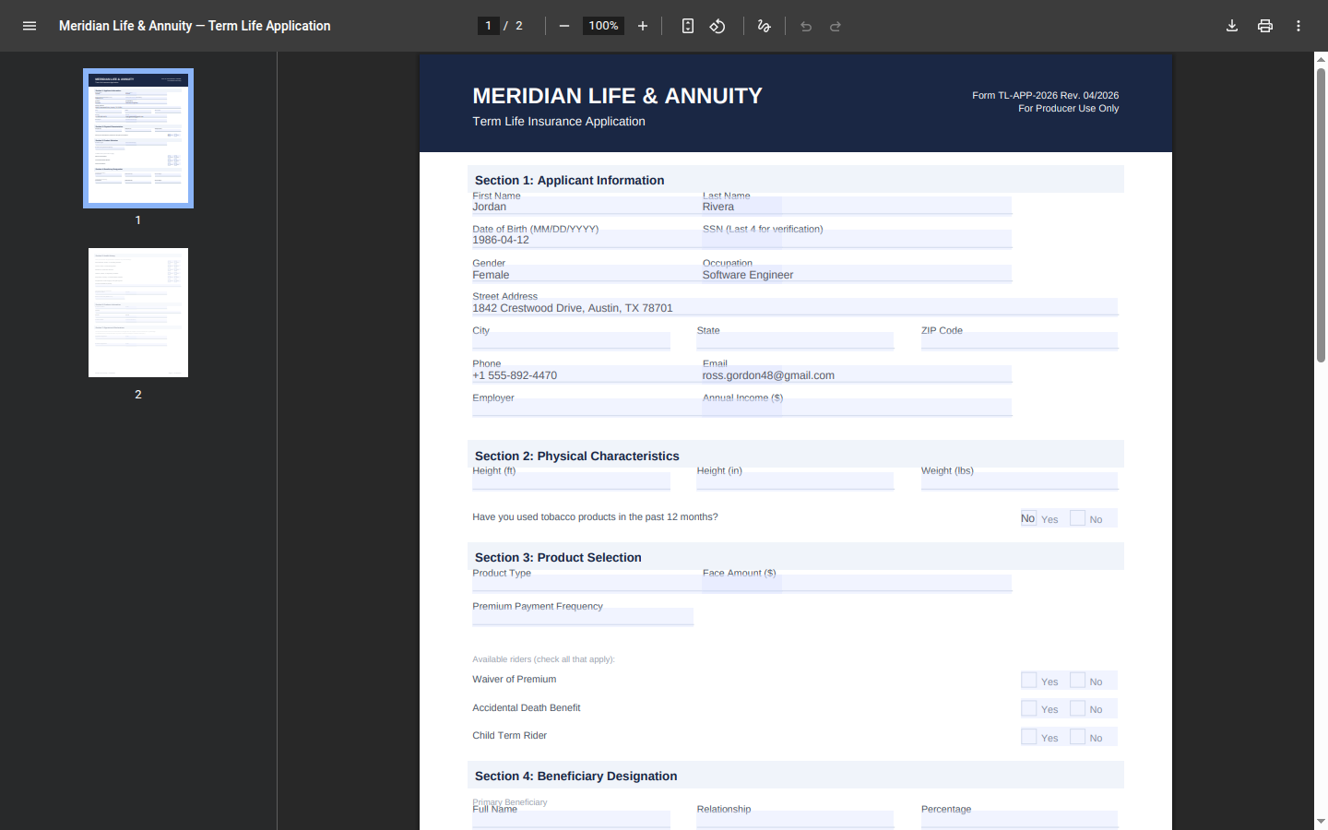The image size is (1328, 830).
Task: Open the page 1 thumbnail
Action: tap(138, 138)
